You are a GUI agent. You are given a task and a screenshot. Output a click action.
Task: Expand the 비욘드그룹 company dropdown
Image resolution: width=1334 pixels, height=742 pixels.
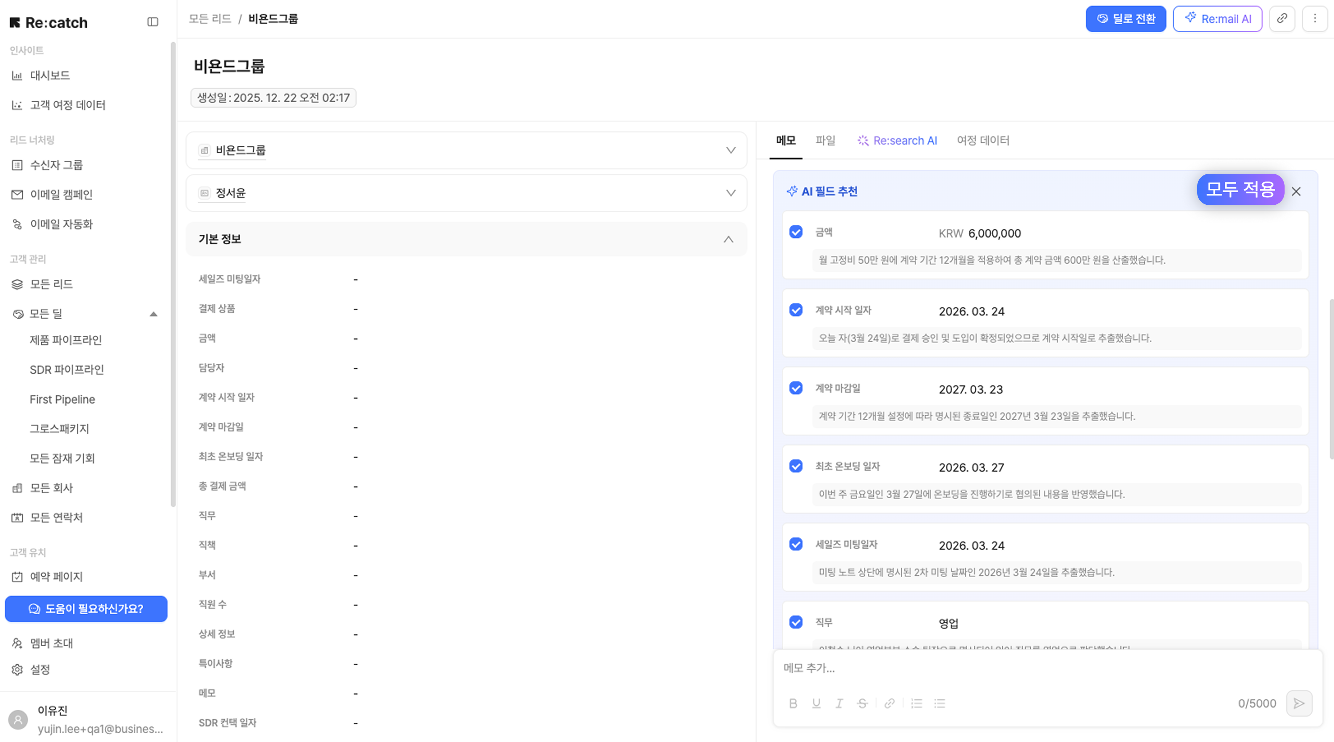point(731,150)
